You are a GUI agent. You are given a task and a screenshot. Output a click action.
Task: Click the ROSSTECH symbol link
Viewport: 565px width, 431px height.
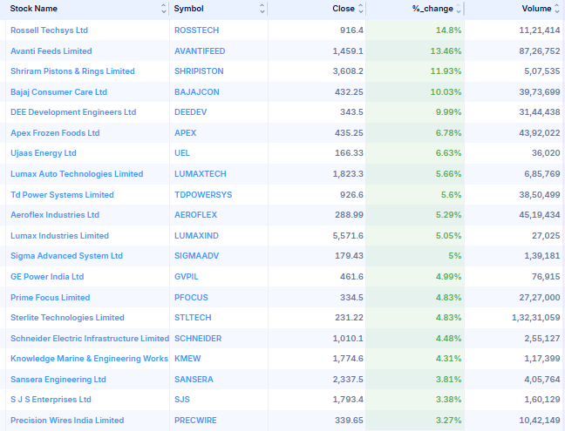(196, 30)
